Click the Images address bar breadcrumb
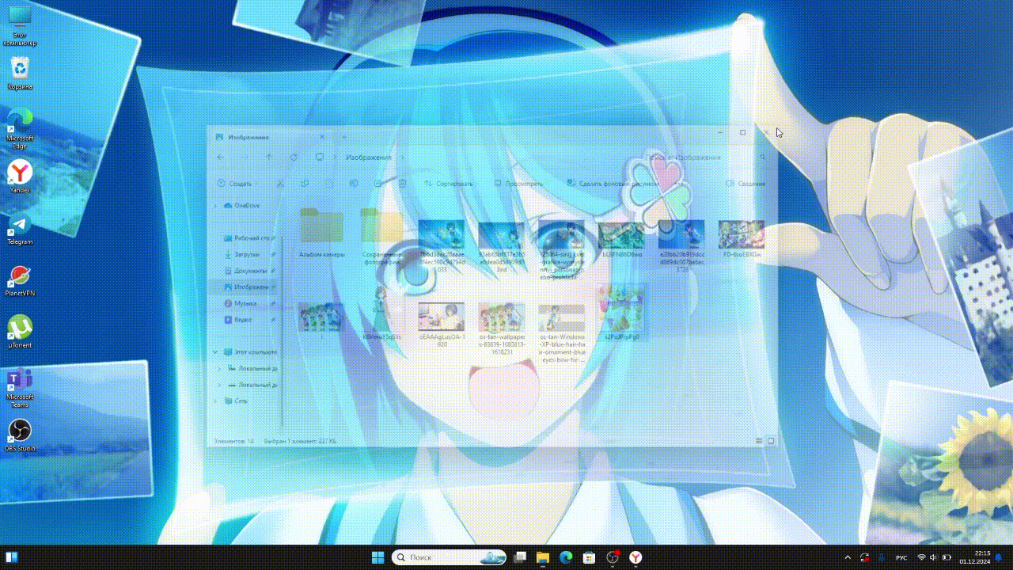This screenshot has width=1013, height=570. 368,158
